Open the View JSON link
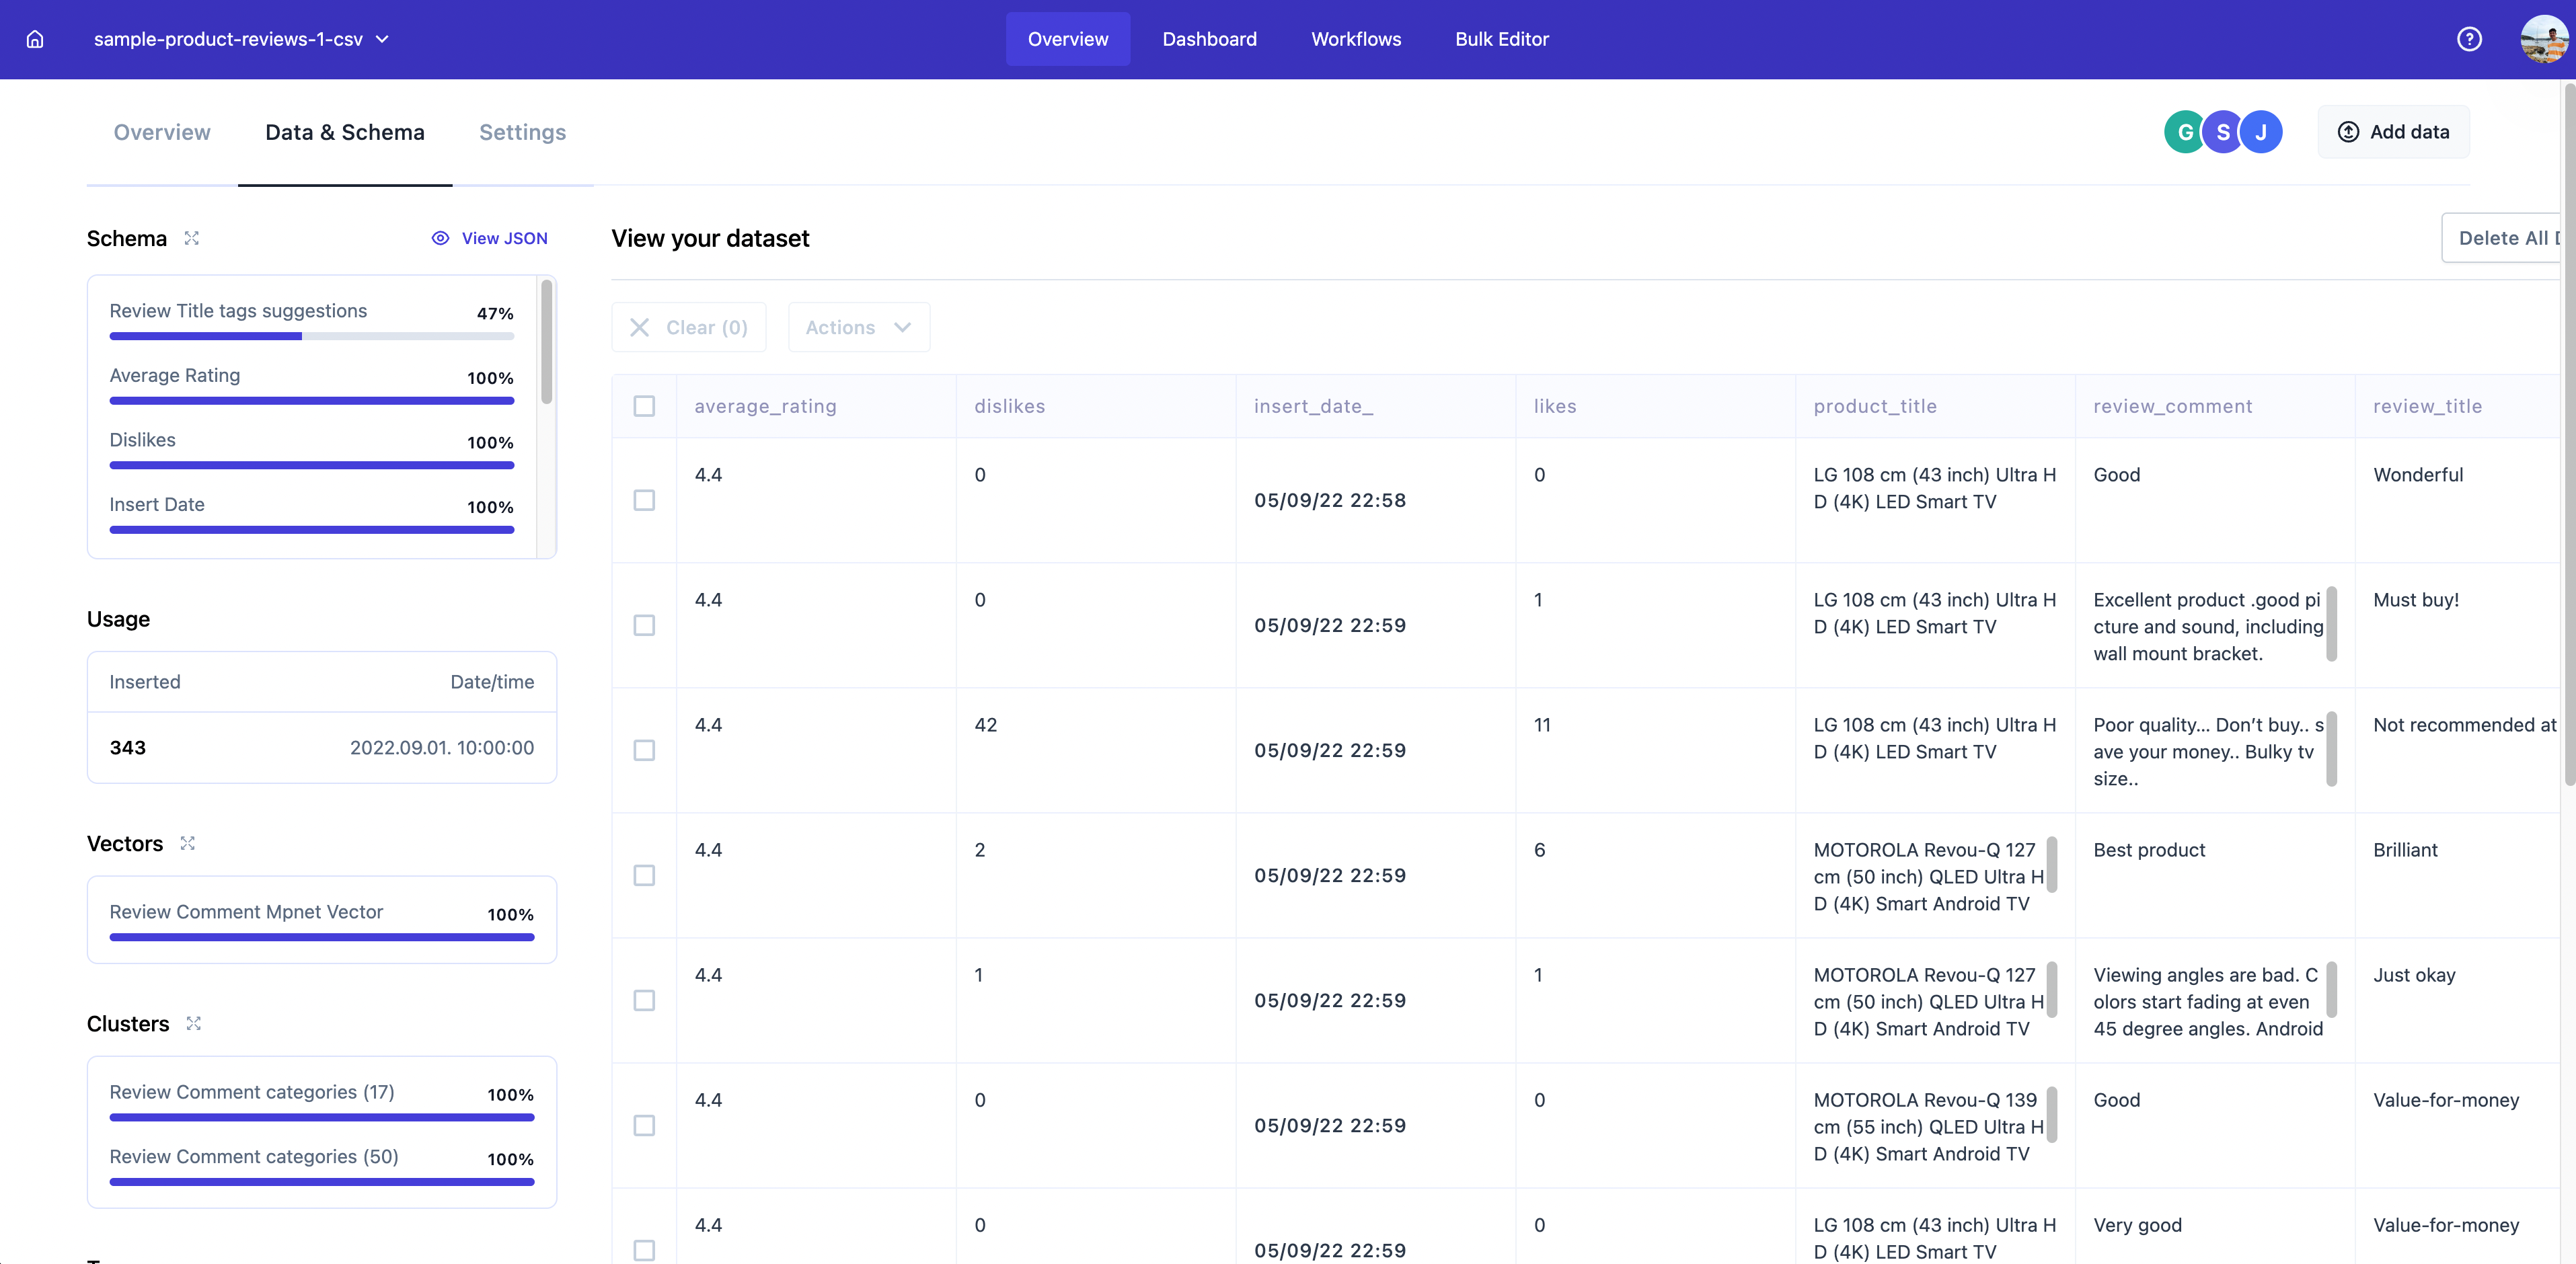Screen dimensions: 2576x1264 click(x=490, y=238)
